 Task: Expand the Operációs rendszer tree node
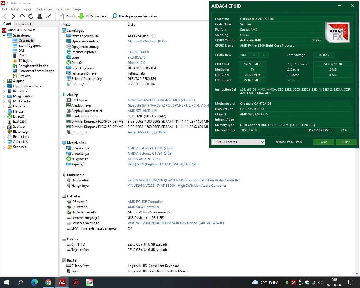click(x=4, y=86)
